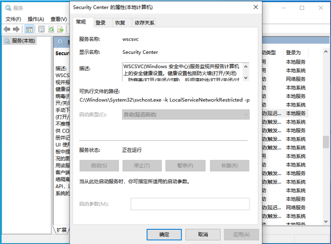Click the 启动参数 input field
The height and width of the screenshot is (244, 331).
(x=190, y=204)
